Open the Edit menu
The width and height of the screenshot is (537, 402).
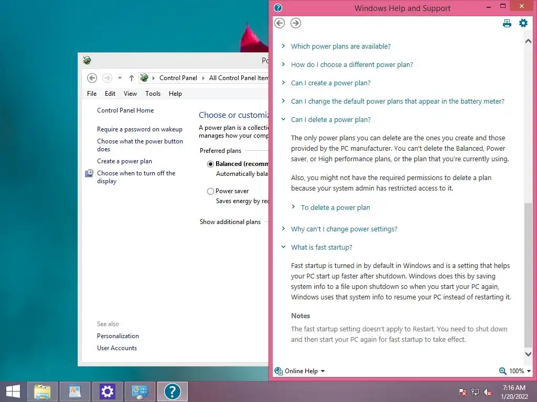point(110,94)
